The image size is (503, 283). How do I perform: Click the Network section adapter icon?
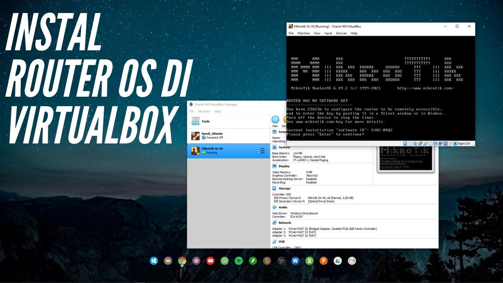pyautogui.click(x=274, y=222)
